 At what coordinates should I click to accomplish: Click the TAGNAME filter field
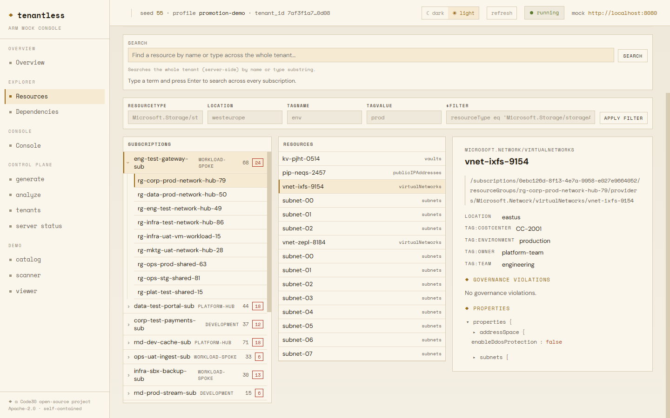pos(324,118)
